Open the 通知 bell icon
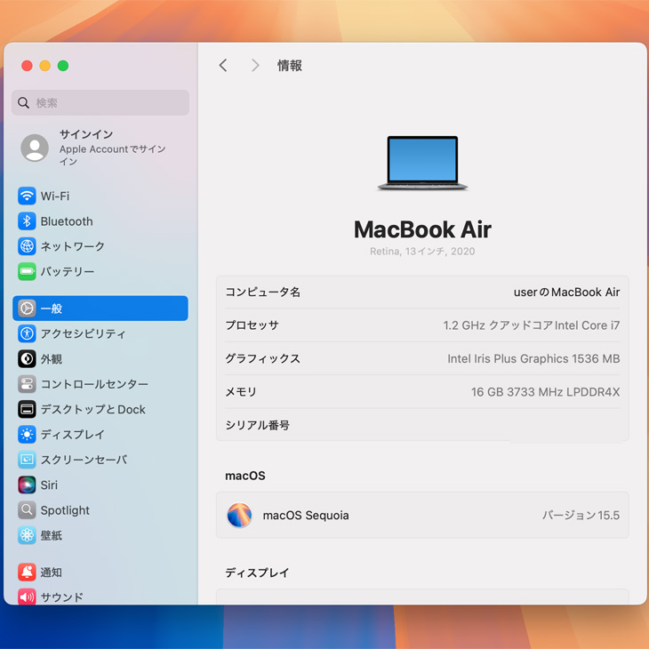 click(27, 572)
